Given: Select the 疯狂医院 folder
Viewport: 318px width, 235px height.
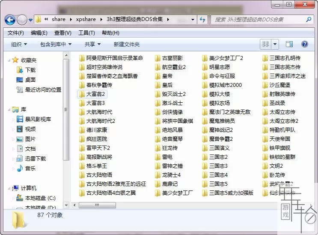Looking at the screenshot, I should (x=93, y=139).
